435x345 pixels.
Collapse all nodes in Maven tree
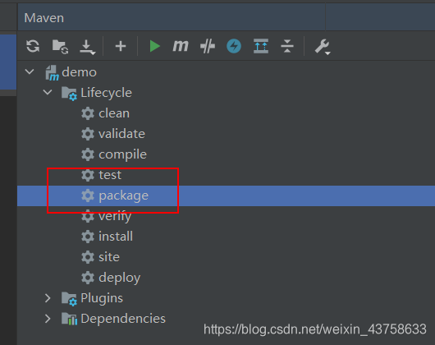pyautogui.click(x=287, y=46)
